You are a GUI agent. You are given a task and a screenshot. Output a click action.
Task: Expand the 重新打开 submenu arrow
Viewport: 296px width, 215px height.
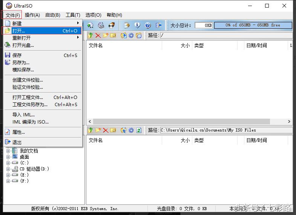point(78,37)
